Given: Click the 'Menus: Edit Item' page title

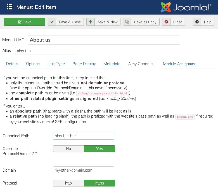Looking at the screenshot, I should (x=36, y=7).
